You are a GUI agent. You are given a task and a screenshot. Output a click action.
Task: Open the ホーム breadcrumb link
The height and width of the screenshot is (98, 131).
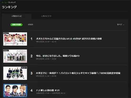point(4,2)
